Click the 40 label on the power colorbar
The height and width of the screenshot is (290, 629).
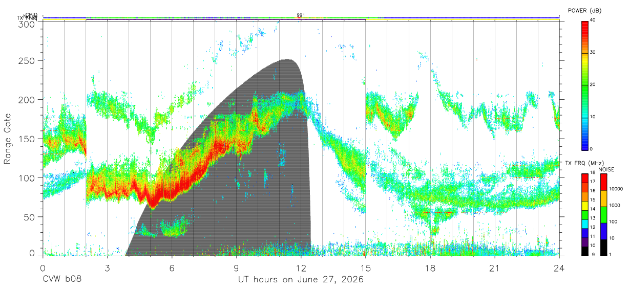(x=593, y=20)
